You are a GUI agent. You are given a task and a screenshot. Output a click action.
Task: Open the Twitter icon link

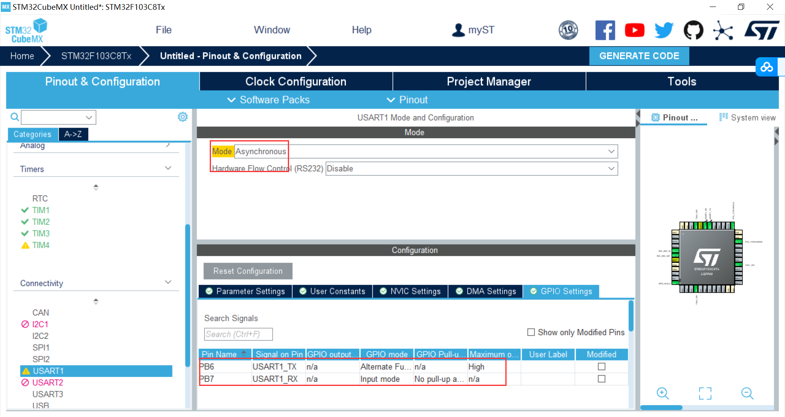click(x=664, y=30)
